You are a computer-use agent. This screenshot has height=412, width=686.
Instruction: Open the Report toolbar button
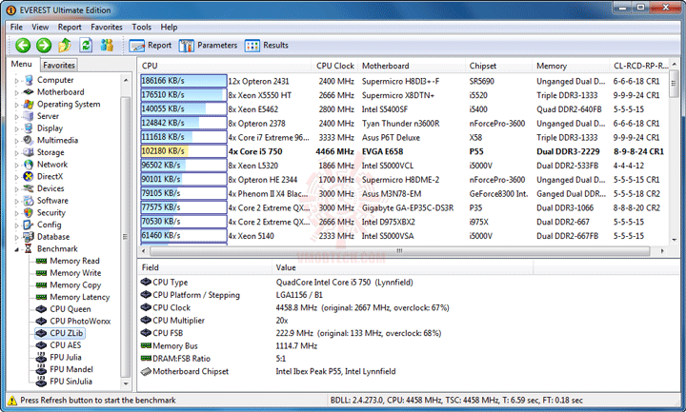(151, 45)
